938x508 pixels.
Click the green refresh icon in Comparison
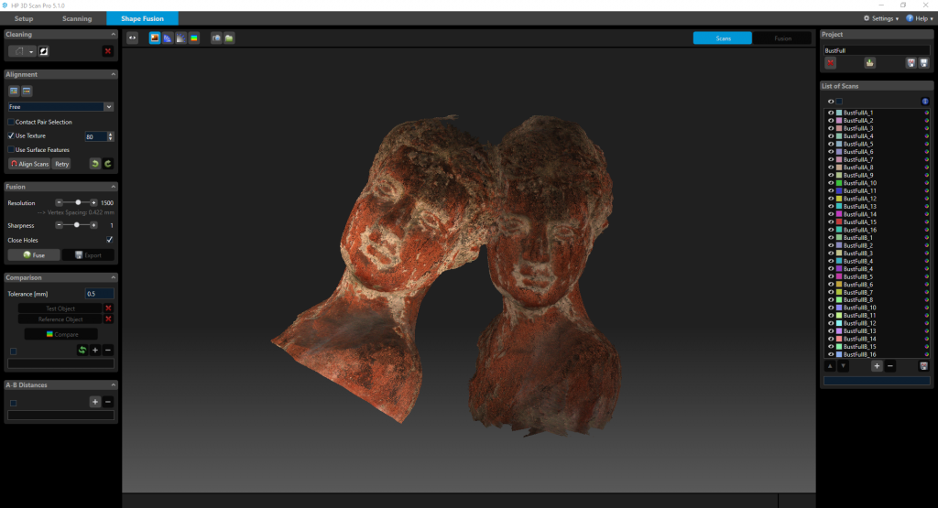pyautogui.click(x=82, y=350)
